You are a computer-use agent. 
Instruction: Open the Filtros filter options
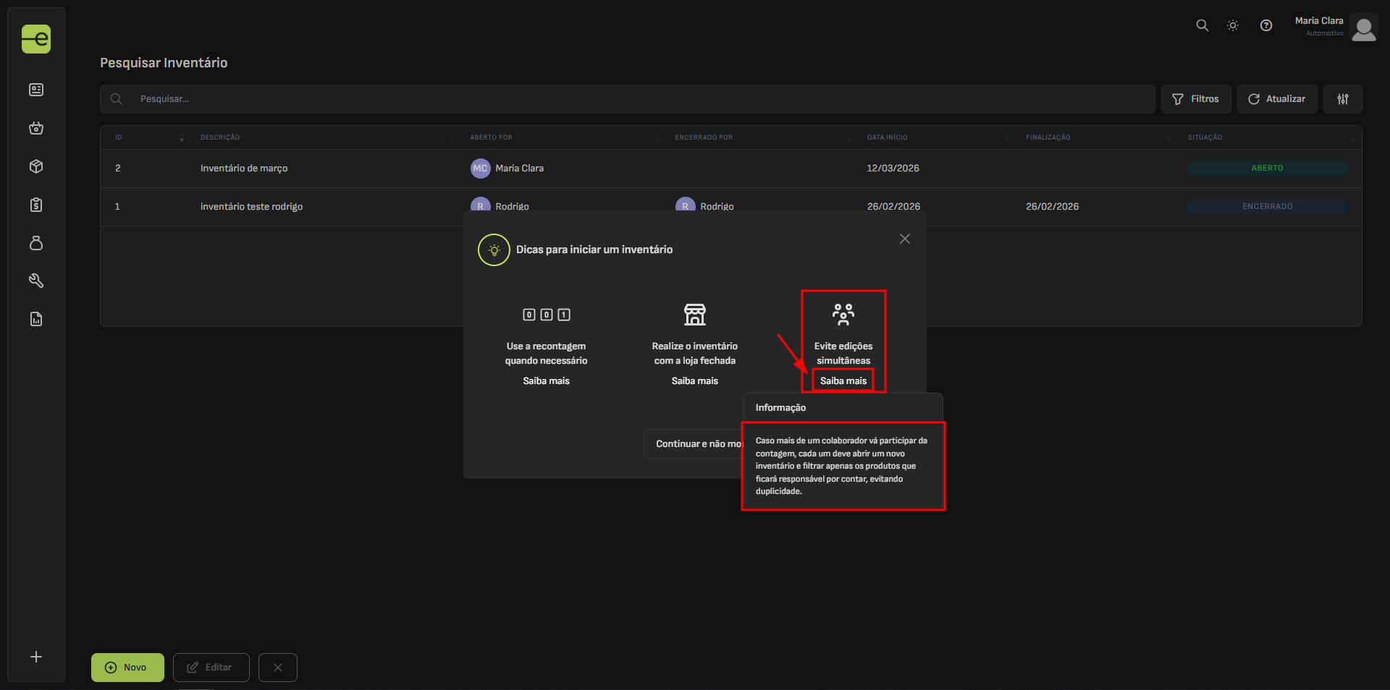click(x=1195, y=99)
